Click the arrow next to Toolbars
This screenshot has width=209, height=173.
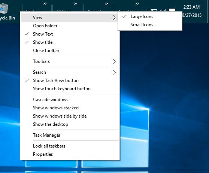114,61
